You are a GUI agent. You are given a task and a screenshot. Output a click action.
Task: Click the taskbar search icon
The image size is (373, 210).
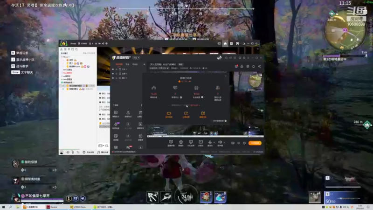(10, 207)
